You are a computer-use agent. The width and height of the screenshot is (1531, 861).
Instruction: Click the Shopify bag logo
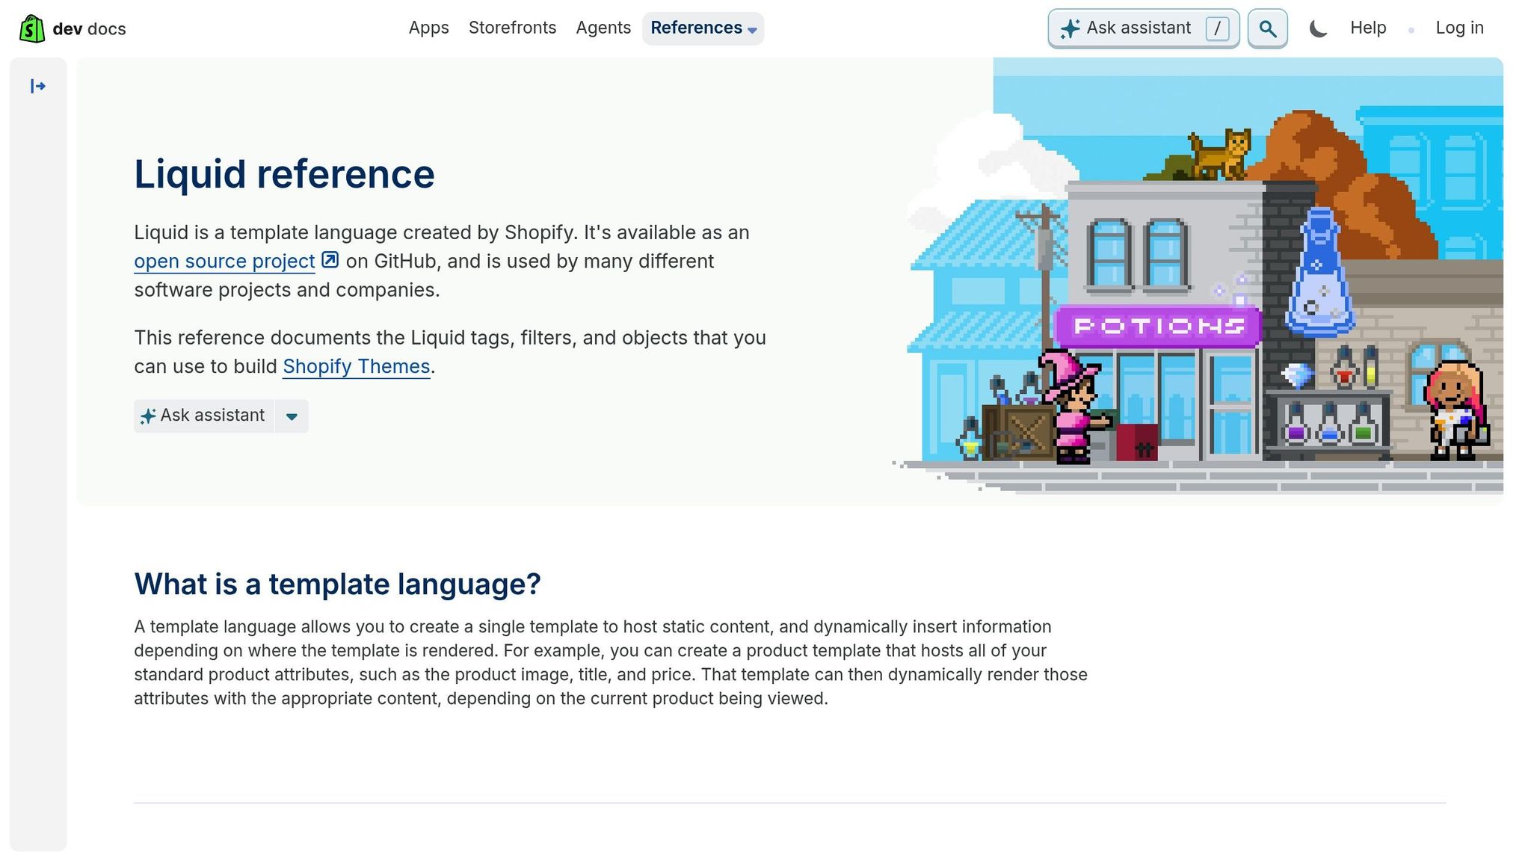[x=31, y=28]
